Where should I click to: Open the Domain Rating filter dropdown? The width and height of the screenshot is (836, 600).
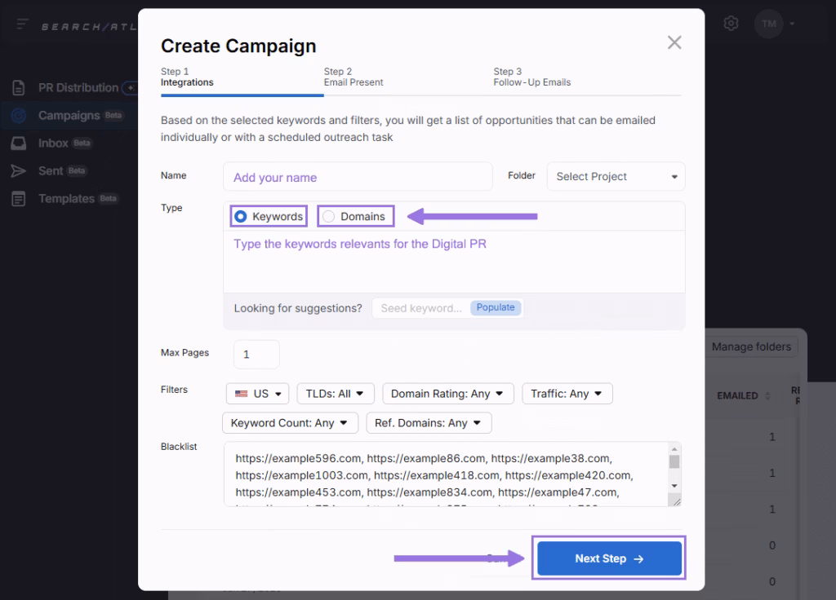click(x=447, y=393)
